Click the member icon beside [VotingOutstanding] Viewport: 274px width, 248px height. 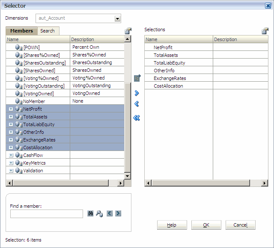(x=18, y=86)
